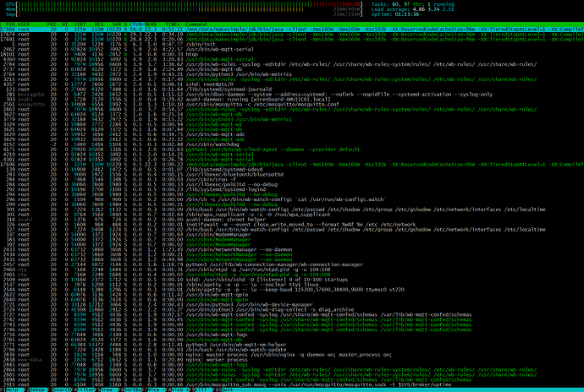Select the dbus-daemon process row
The image size is (584, 392).
(x=292, y=95)
